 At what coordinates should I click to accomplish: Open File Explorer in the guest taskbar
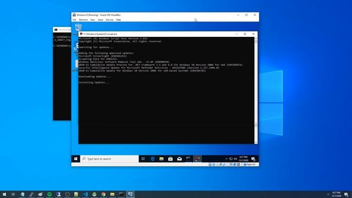tap(161, 159)
